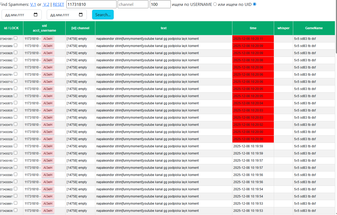The height and width of the screenshot is (215, 337).
Task: Tick the LOCK checkbox for row 373430125
Action: pos(15,167)
